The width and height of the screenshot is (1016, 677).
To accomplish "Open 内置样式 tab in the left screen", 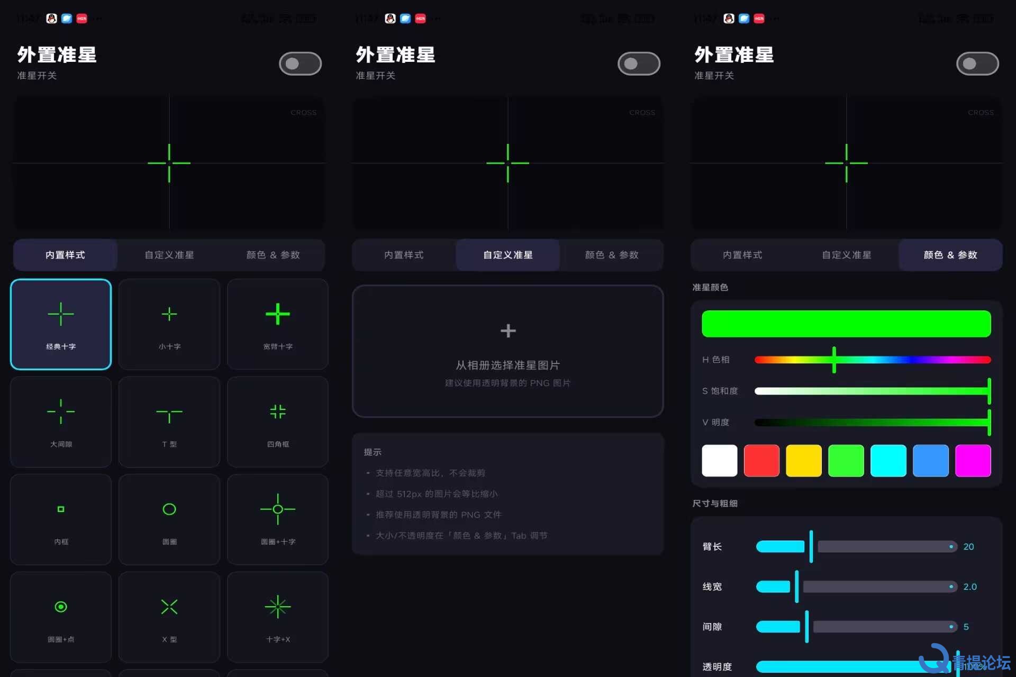I will 65,255.
